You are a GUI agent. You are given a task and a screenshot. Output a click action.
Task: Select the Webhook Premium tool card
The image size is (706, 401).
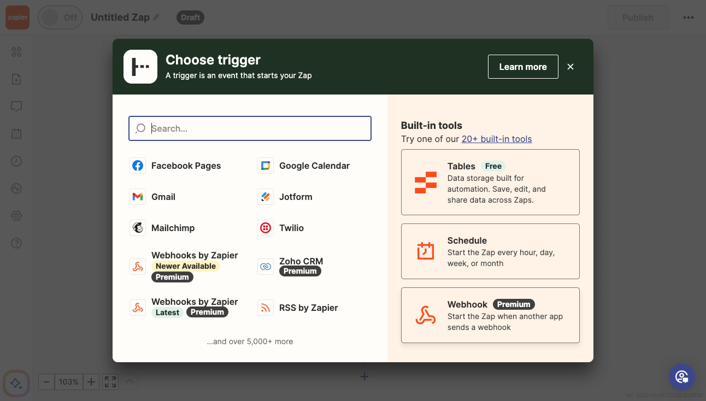coord(490,315)
